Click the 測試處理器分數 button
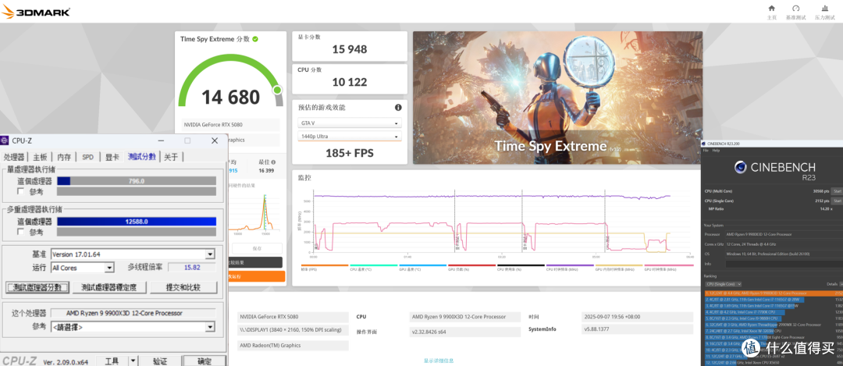 (x=37, y=287)
